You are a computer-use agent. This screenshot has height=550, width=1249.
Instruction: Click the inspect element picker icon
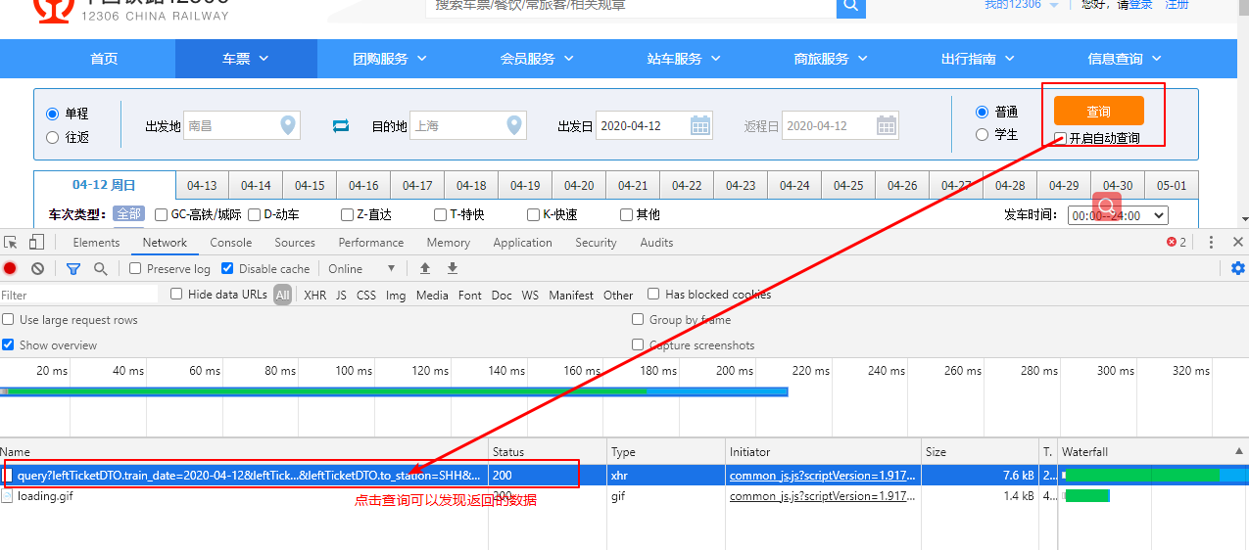[x=11, y=242]
